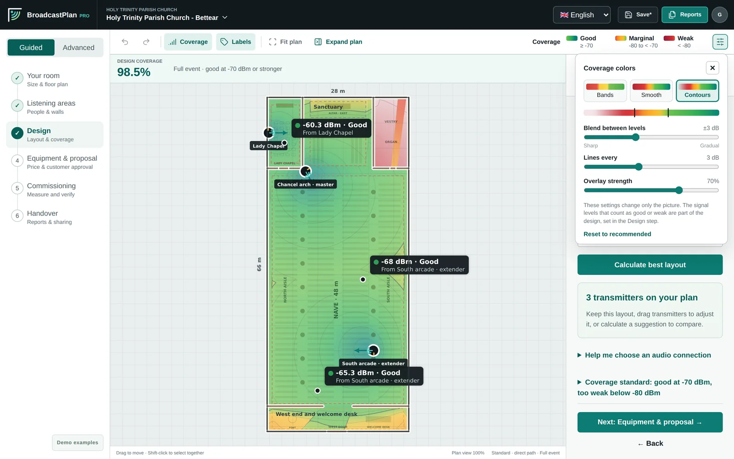Screen dimensions: 734x459
Task: Open the Commissioning step
Action: pos(55,190)
